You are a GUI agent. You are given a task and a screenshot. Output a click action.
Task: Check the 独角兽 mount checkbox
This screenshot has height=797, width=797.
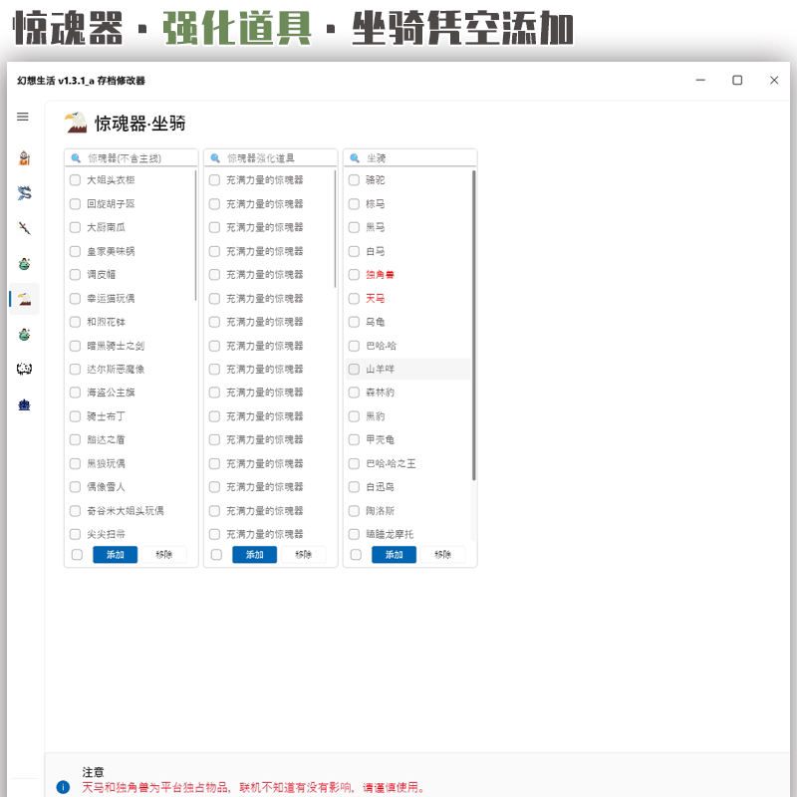click(x=354, y=275)
